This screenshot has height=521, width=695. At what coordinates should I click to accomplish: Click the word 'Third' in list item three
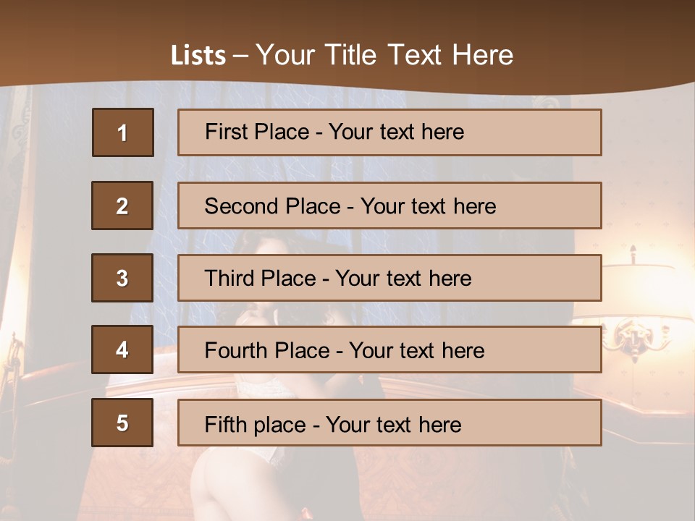(229, 279)
